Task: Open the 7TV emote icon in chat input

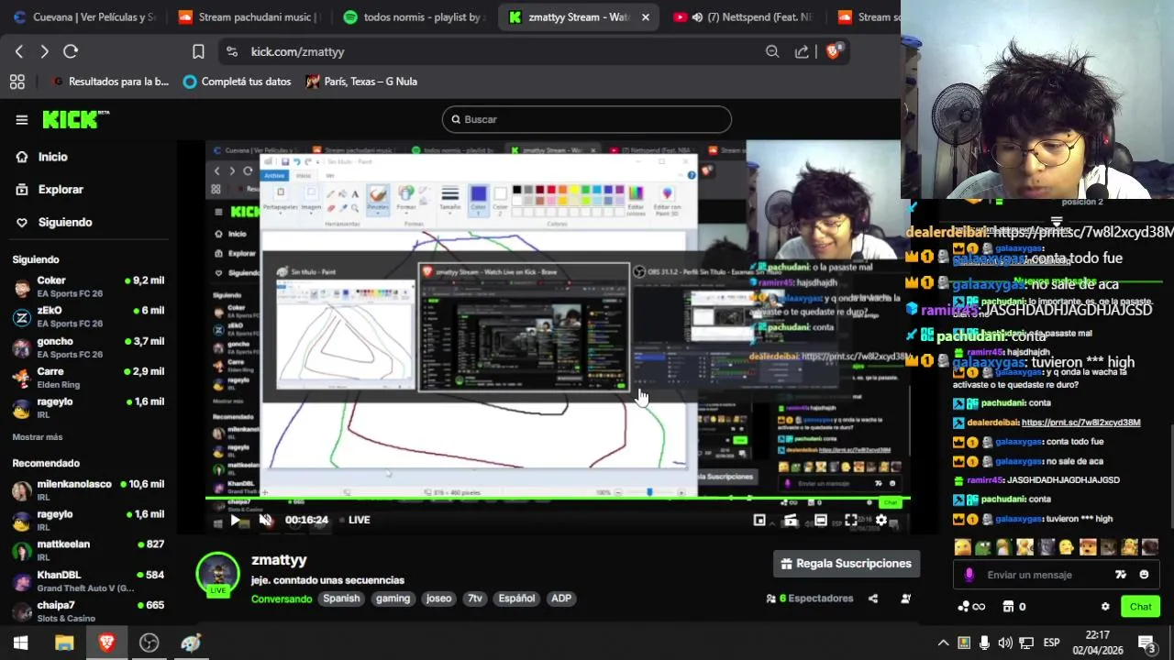Action: pyautogui.click(x=1120, y=575)
